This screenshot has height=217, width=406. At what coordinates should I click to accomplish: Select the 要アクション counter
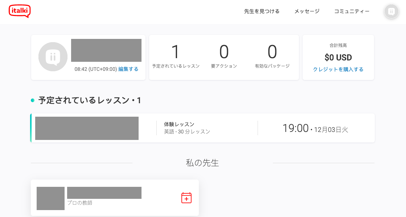click(224, 57)
